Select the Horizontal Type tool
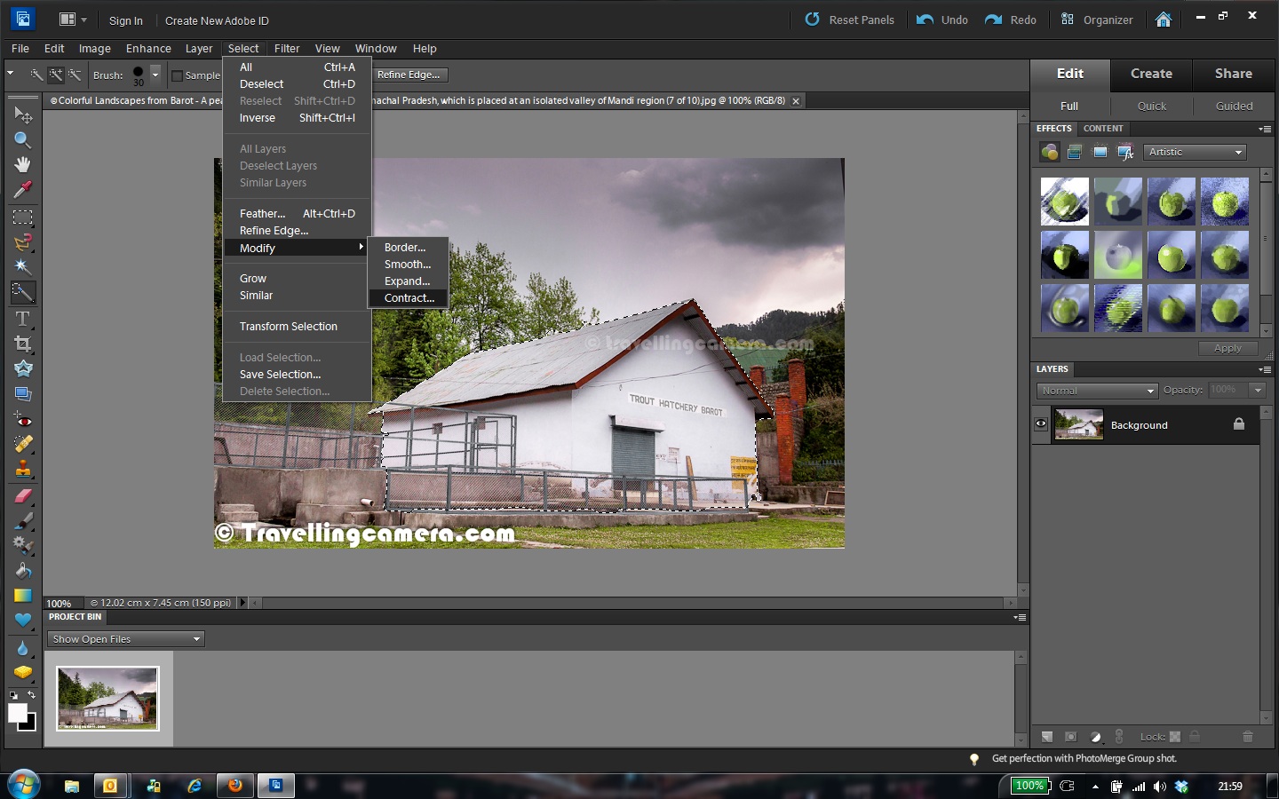The width and height of the screenshot is (1279, 799). click(22, 318)
